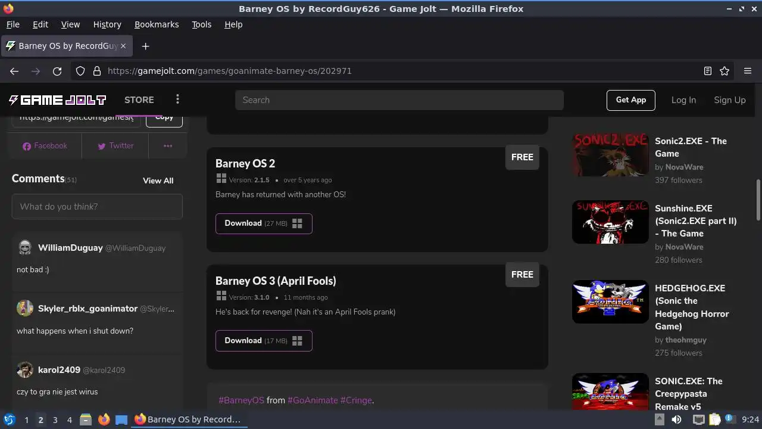Open the taskbar file manager icon

point(85,419)
